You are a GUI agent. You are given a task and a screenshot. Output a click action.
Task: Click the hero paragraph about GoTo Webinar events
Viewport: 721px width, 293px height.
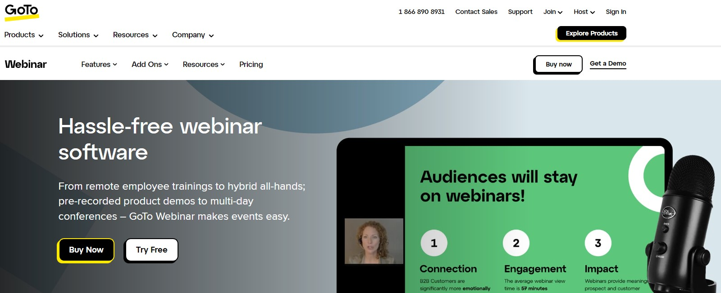182,201
